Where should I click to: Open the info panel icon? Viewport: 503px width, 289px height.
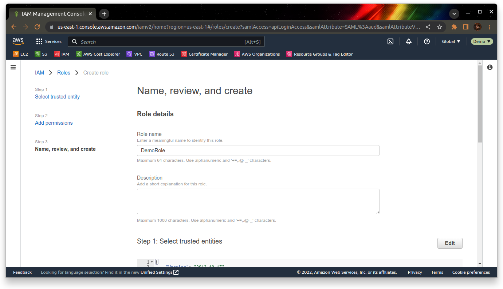click(490, 67)
